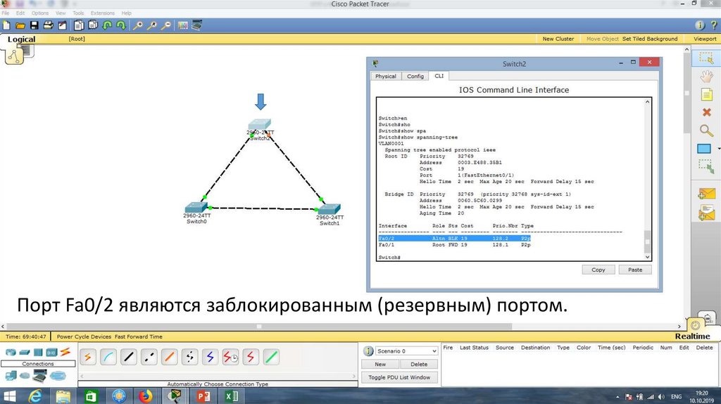Select the CLI tab in Switch2 window
721x404 pixels.
tap(439, 76)
